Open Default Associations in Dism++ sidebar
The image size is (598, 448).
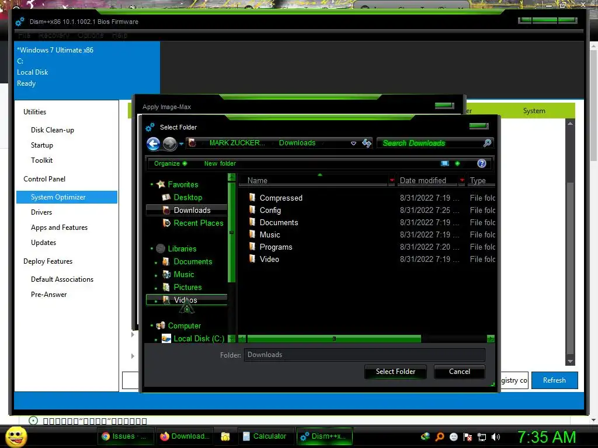pyautogui.click(x=62, y=279)
